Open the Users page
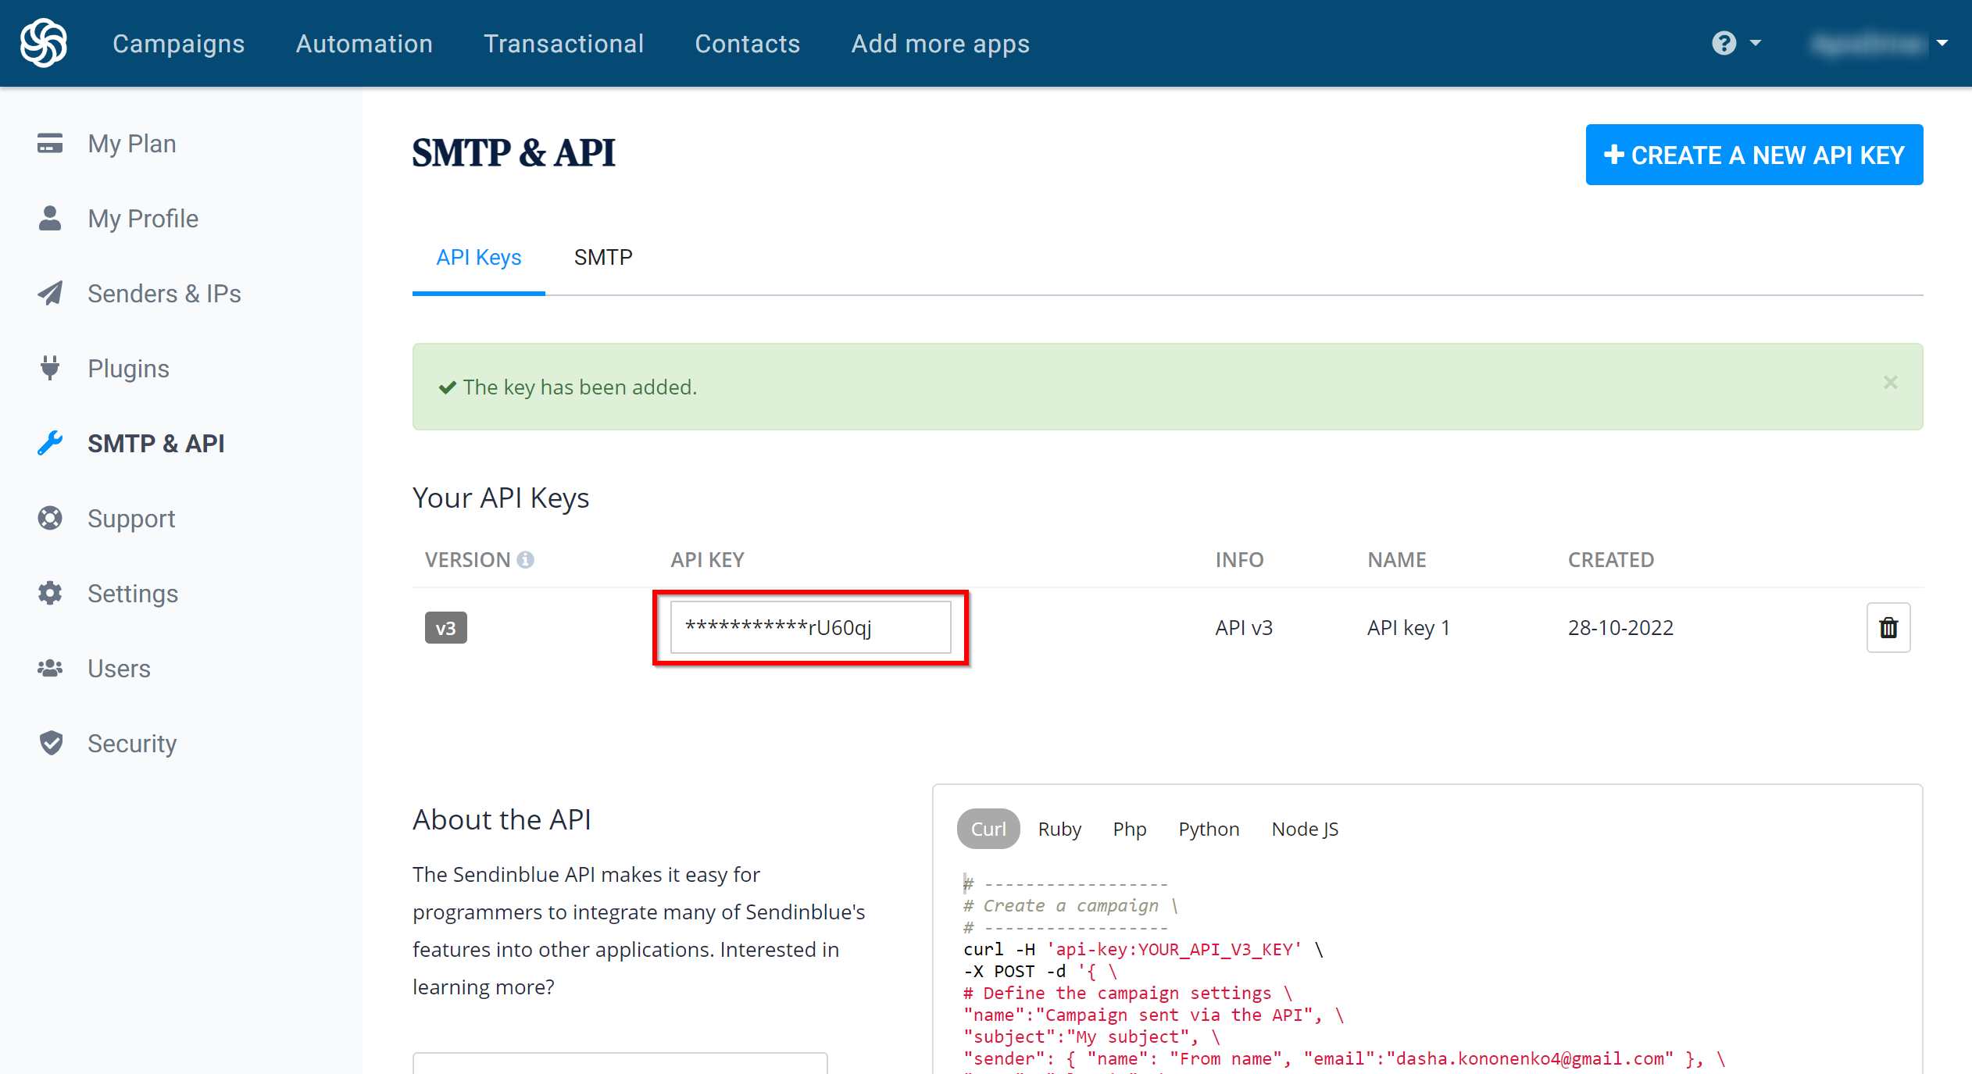The height and width of the screenshot is (1074, 1972). tap(119, 669)
